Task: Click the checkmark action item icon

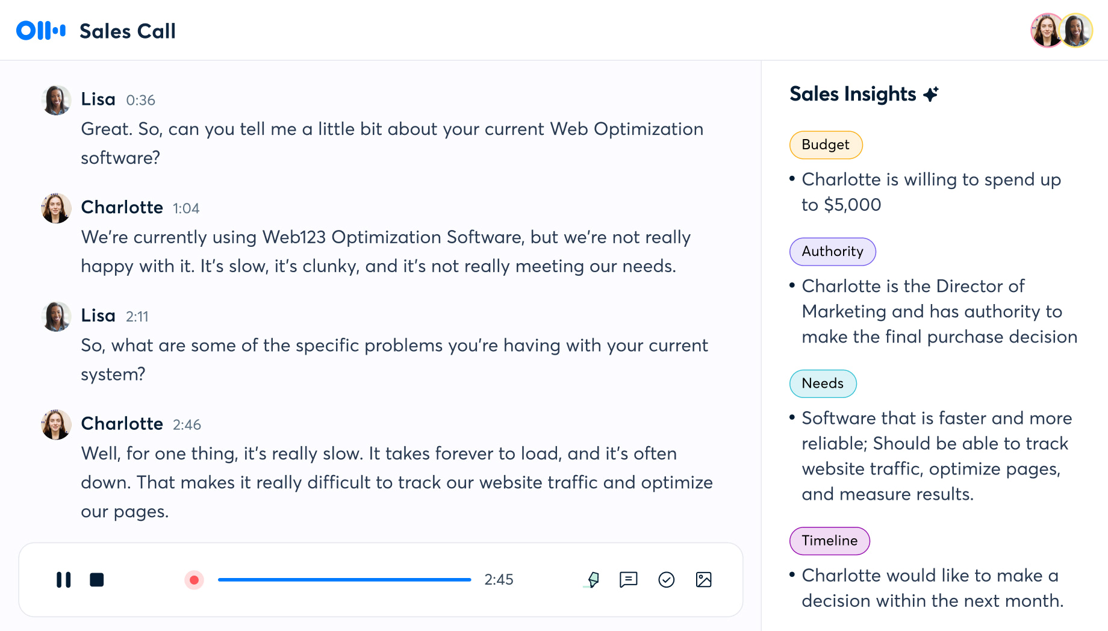Action: coord(666,580)
